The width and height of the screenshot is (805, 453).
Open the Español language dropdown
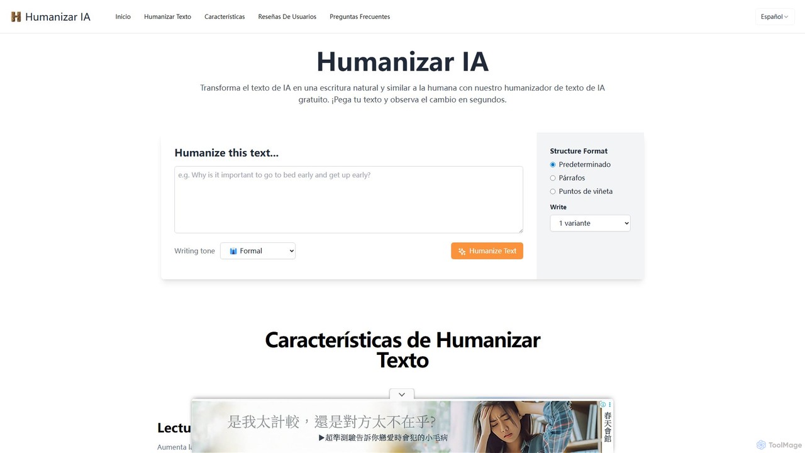pos(775,17)
